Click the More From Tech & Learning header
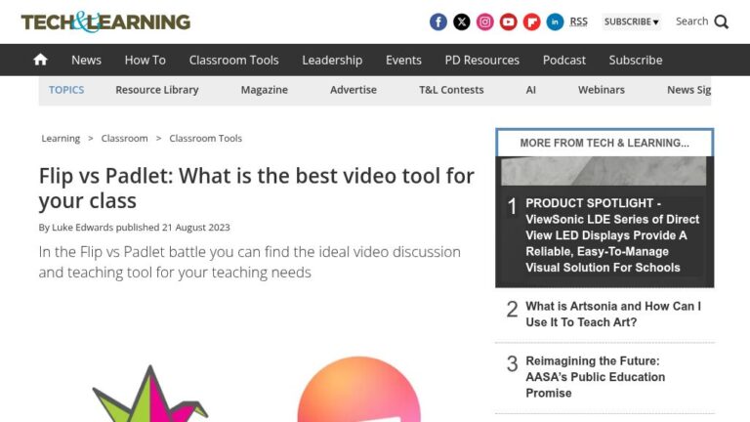The image size is (750, 422). coord(604,143)
